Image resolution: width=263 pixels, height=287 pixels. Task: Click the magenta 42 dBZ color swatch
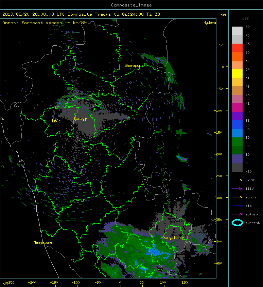pos(237,107)
